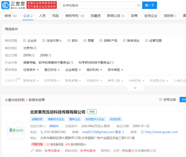Go to the 风险 tab
186x157 pixels.
[x=56, y=16]
